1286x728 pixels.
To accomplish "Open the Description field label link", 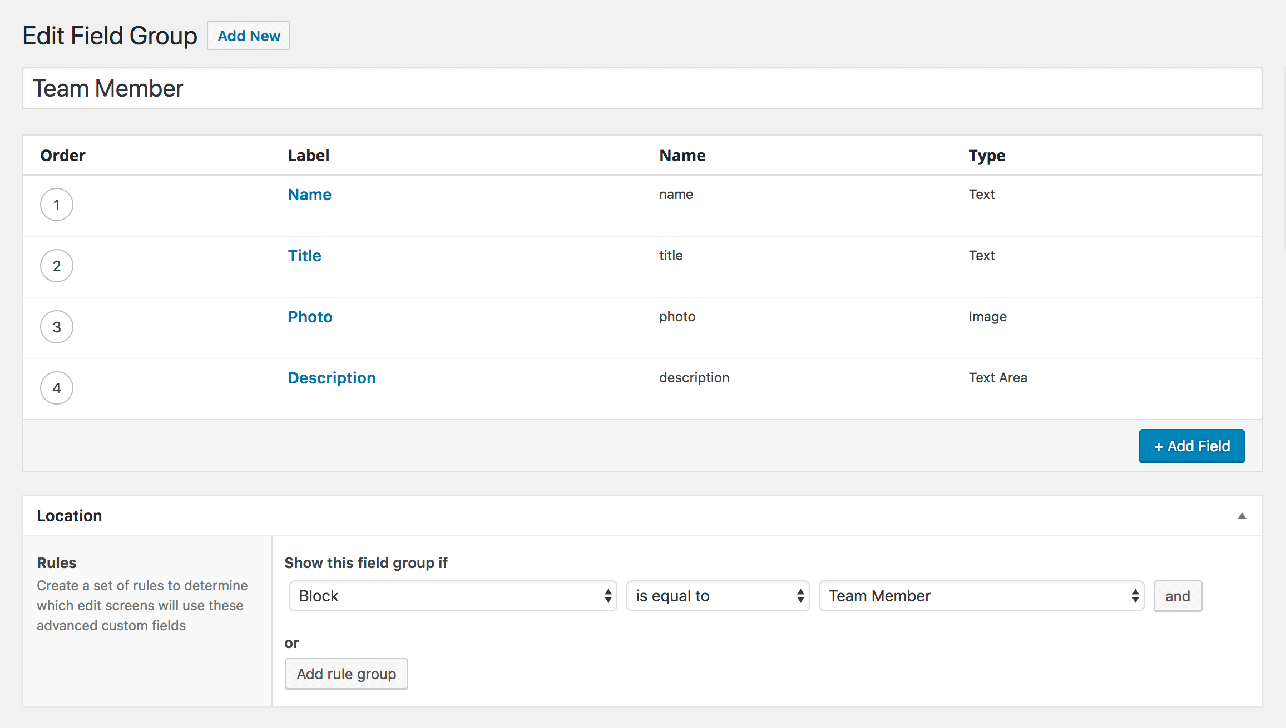I will pos(332,378).
